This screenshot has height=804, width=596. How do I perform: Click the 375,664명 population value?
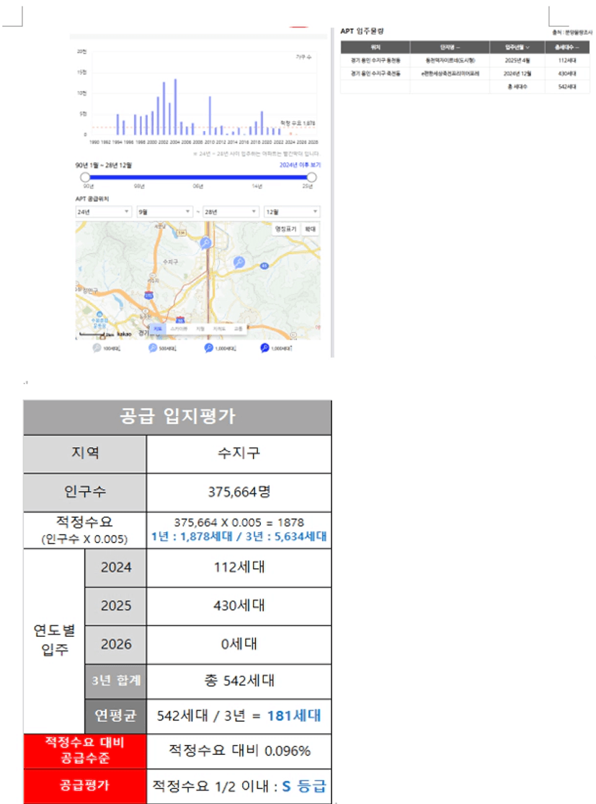(239, 492)
